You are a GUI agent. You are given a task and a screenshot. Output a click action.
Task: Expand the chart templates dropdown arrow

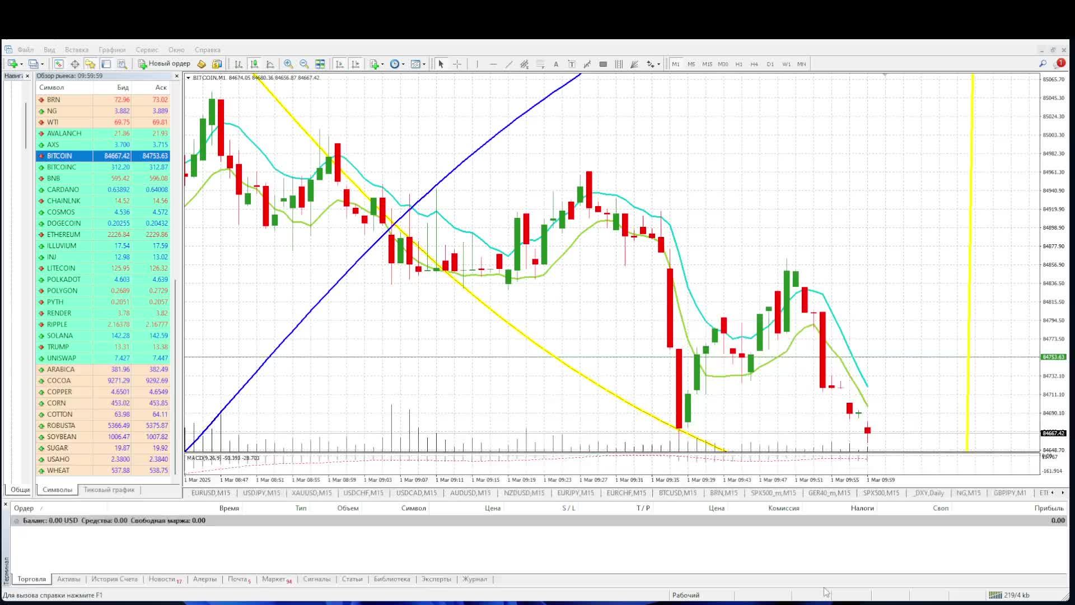tap(424, 64)
